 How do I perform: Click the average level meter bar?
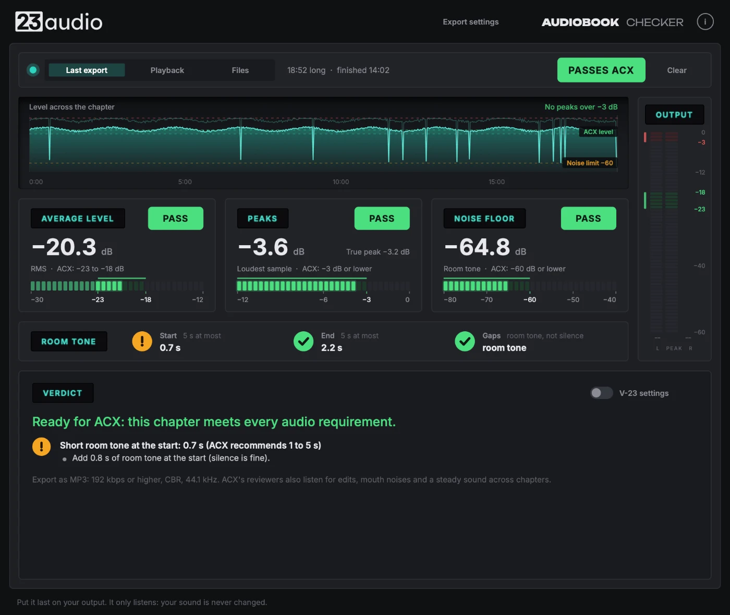tap(117, 286)
